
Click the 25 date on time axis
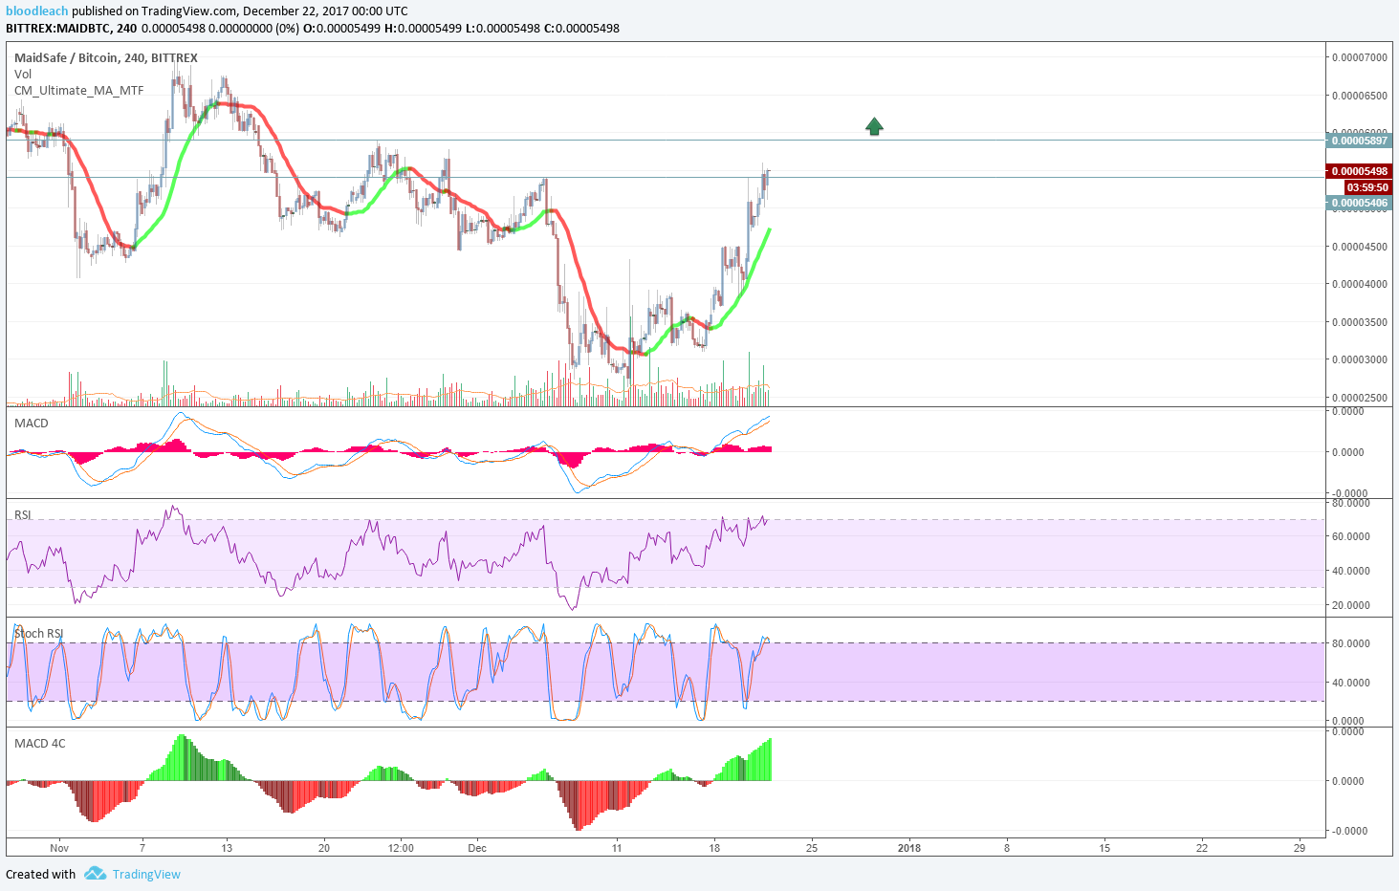click(x=812, y=847)
